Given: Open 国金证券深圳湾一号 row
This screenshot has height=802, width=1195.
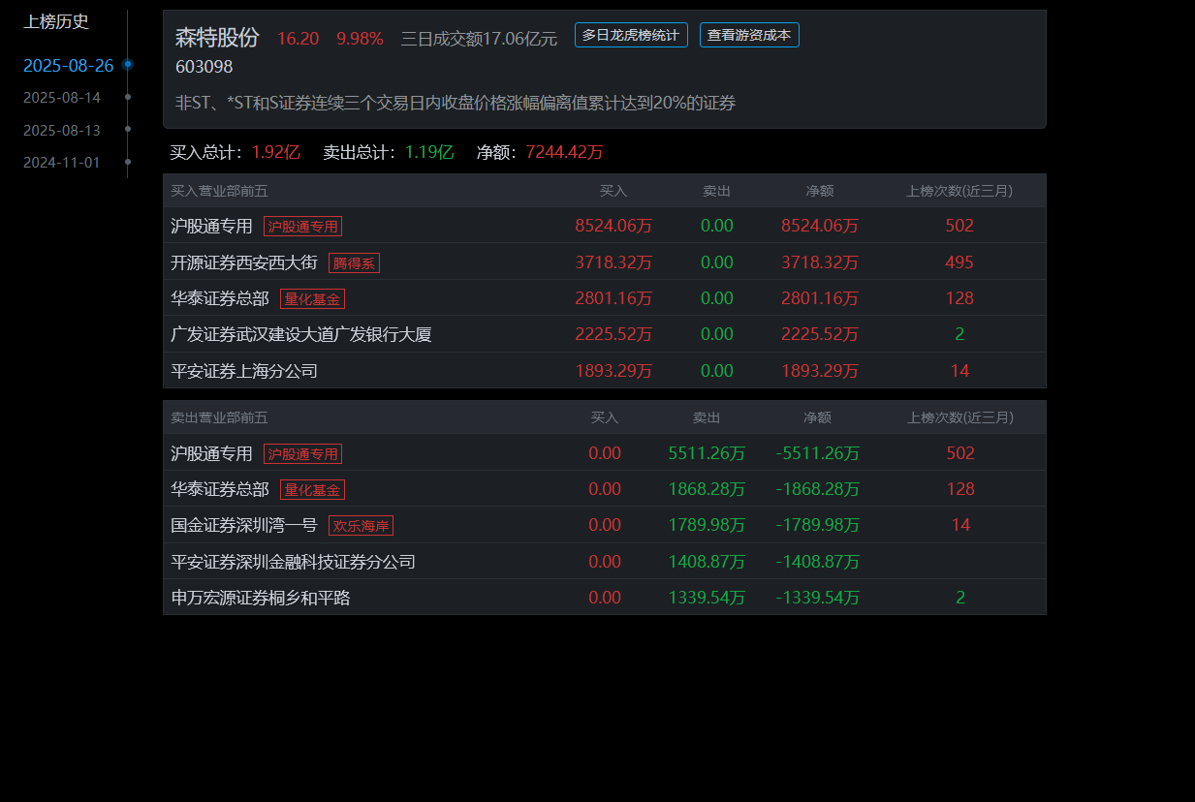Looking at the screenshot, I should coord(605,525).
